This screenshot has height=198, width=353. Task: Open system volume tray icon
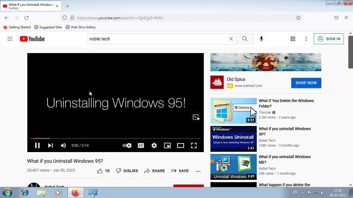(322, 193)
